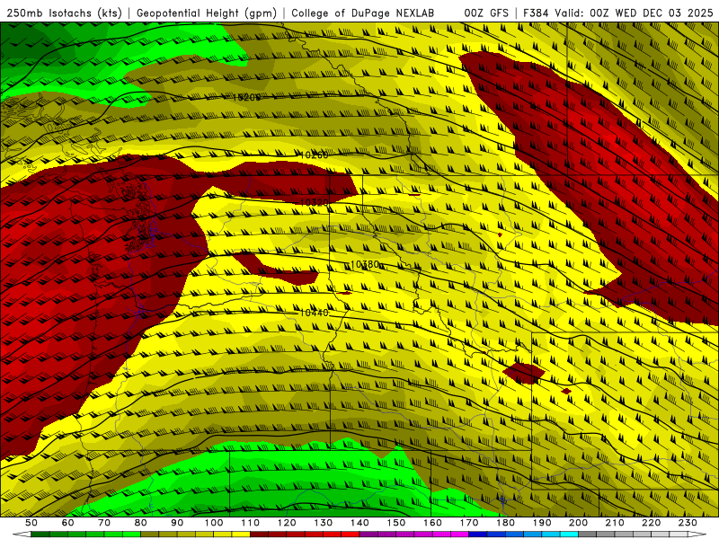Click the 190 tick label on the color bar
Viewport: 719px width, 539px height.
(542, 523)
